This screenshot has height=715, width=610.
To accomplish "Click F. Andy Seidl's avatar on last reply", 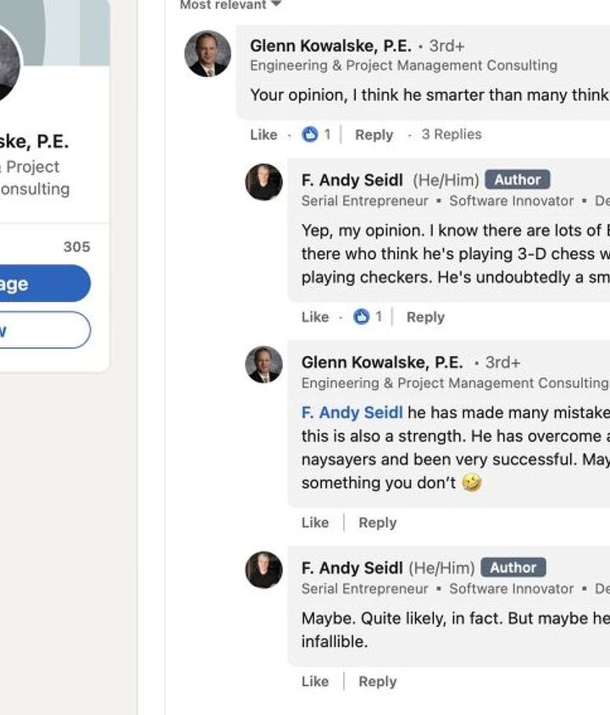I will point(263,569).
